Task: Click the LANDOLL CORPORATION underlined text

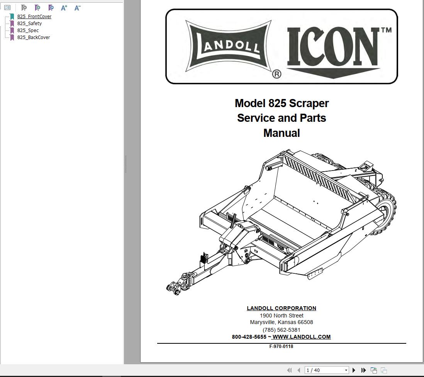Action: (x=281, y=308)
